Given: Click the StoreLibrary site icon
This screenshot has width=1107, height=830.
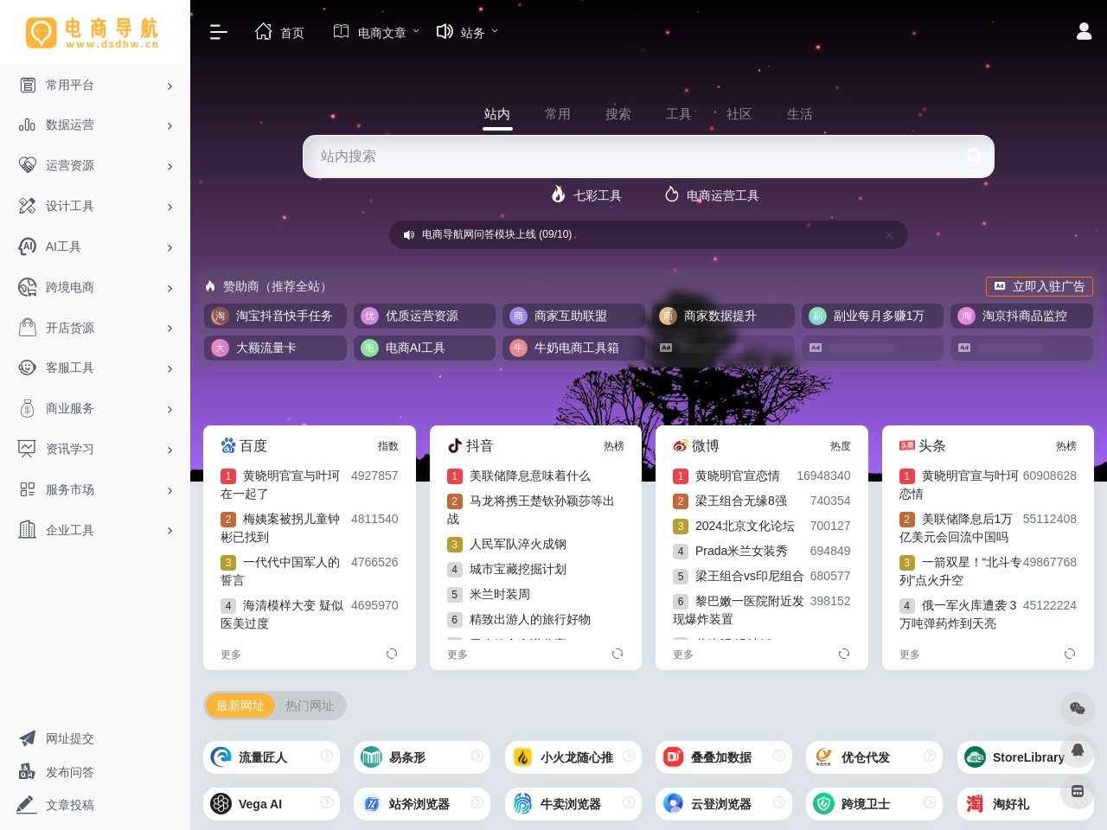Looking at the screenshot, I should click(975, 757).
